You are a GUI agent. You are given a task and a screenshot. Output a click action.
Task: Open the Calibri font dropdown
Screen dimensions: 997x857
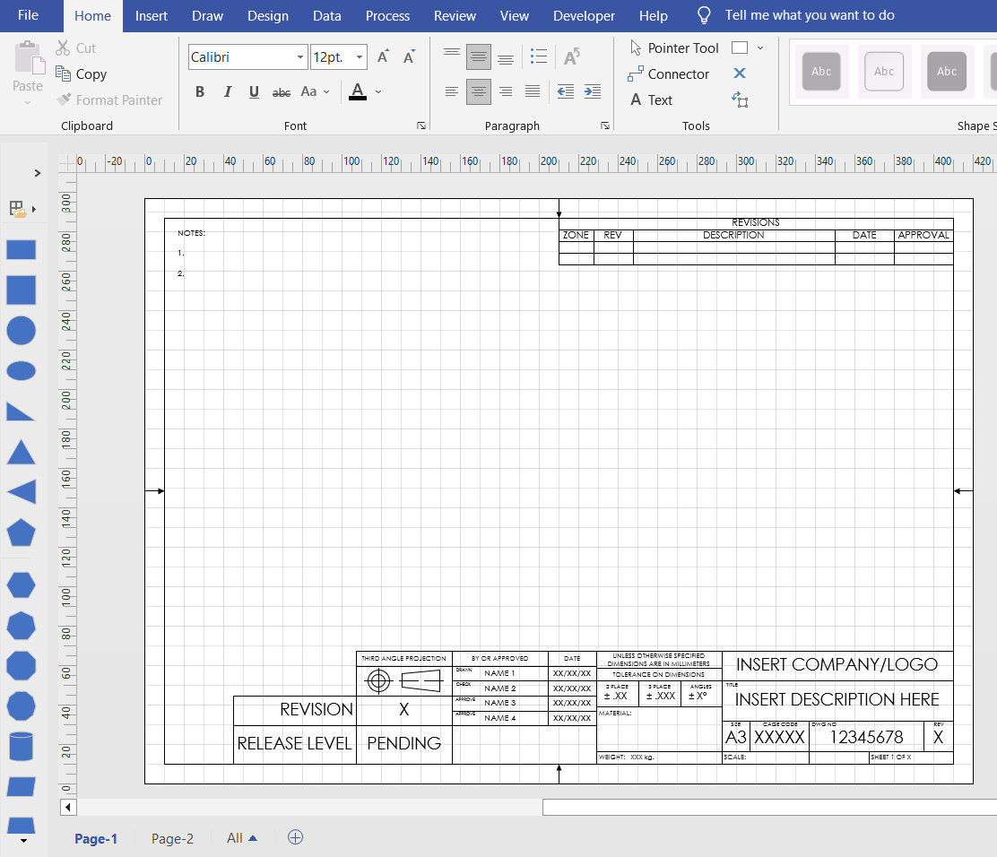[300, 56]
